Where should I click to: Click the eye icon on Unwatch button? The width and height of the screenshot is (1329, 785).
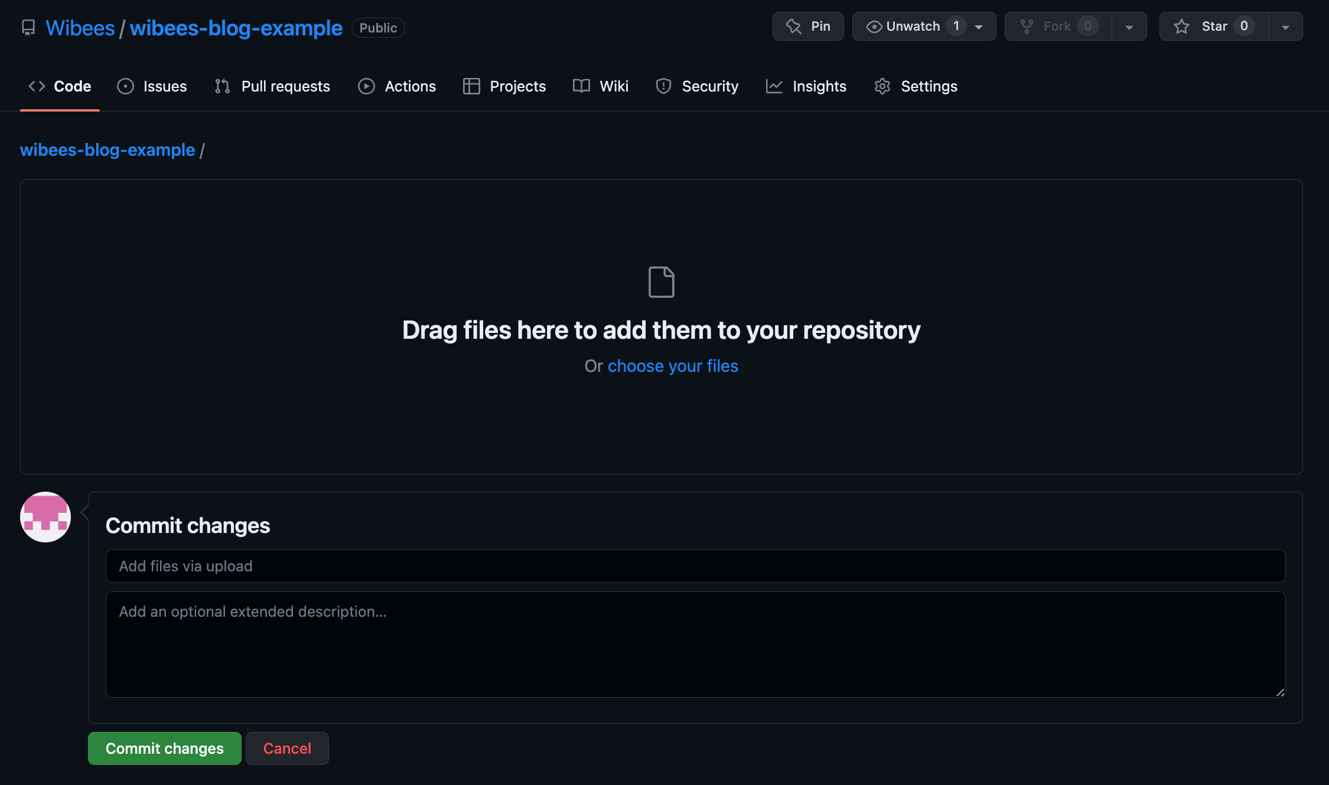[874, 27]
